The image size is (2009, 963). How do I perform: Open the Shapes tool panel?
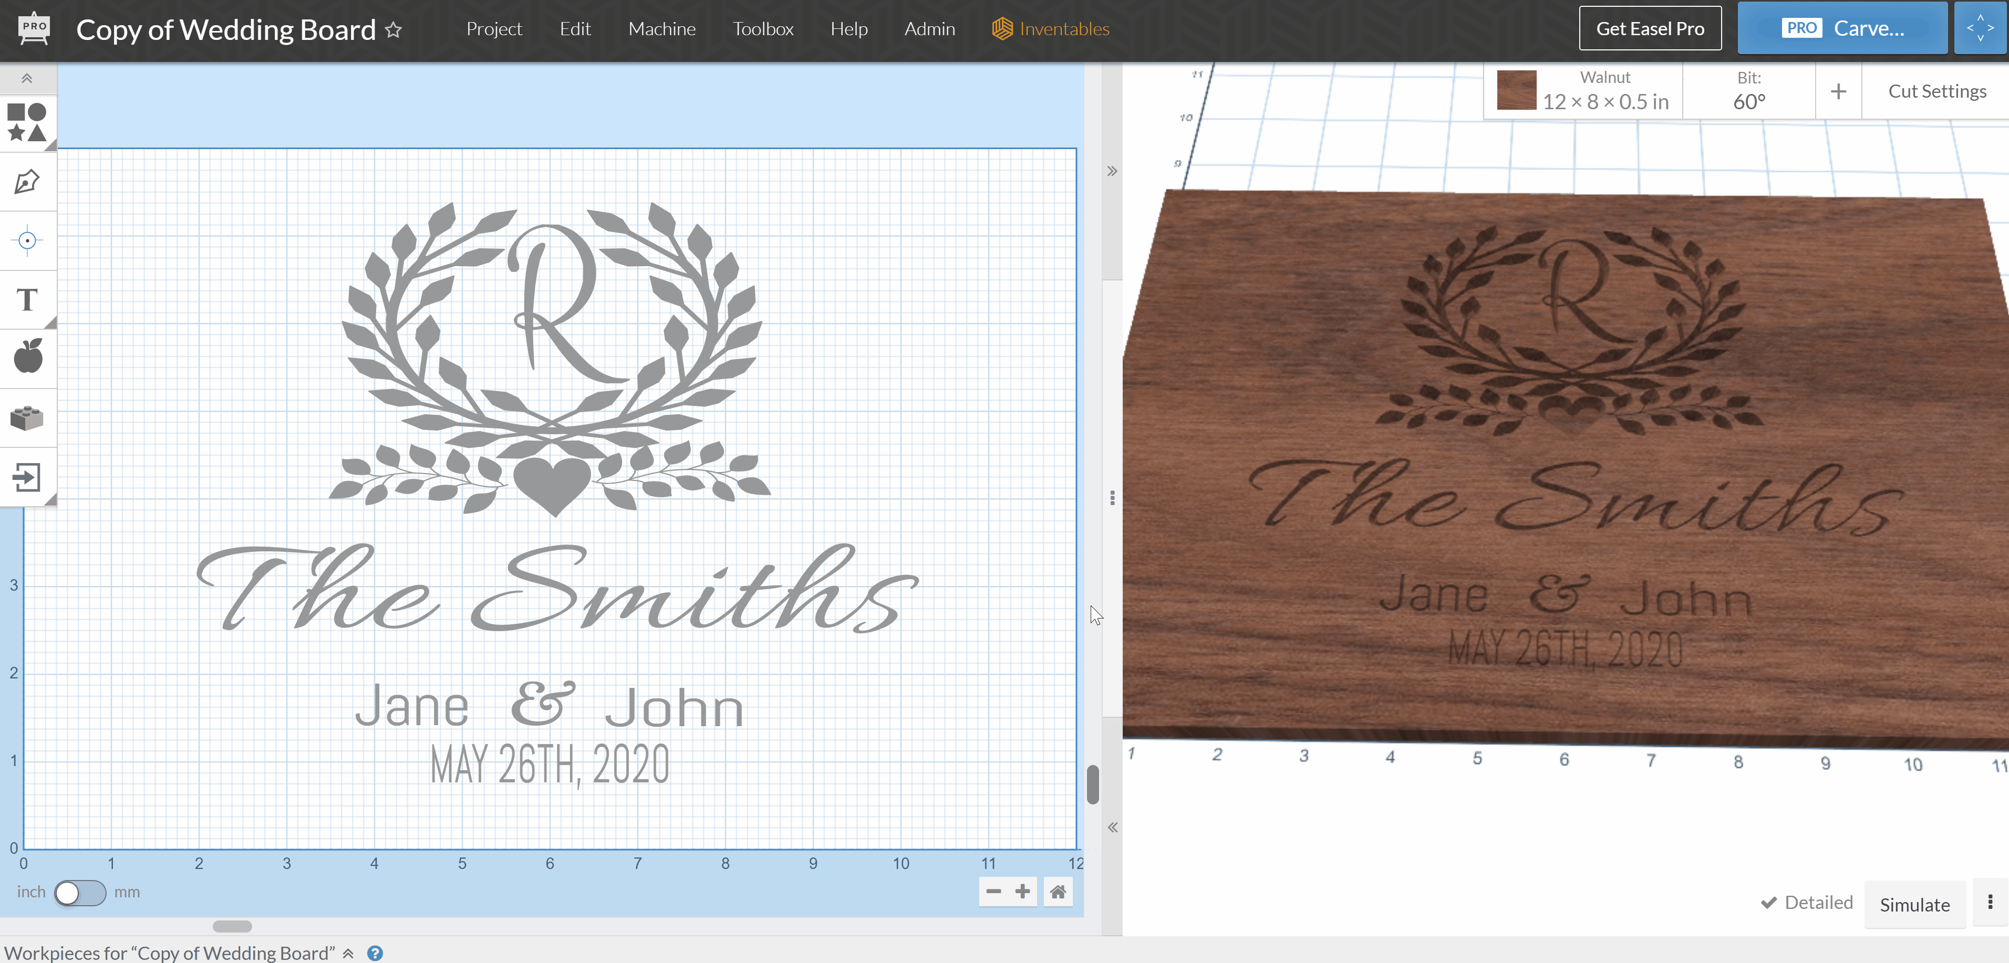[x=27, y=122]
